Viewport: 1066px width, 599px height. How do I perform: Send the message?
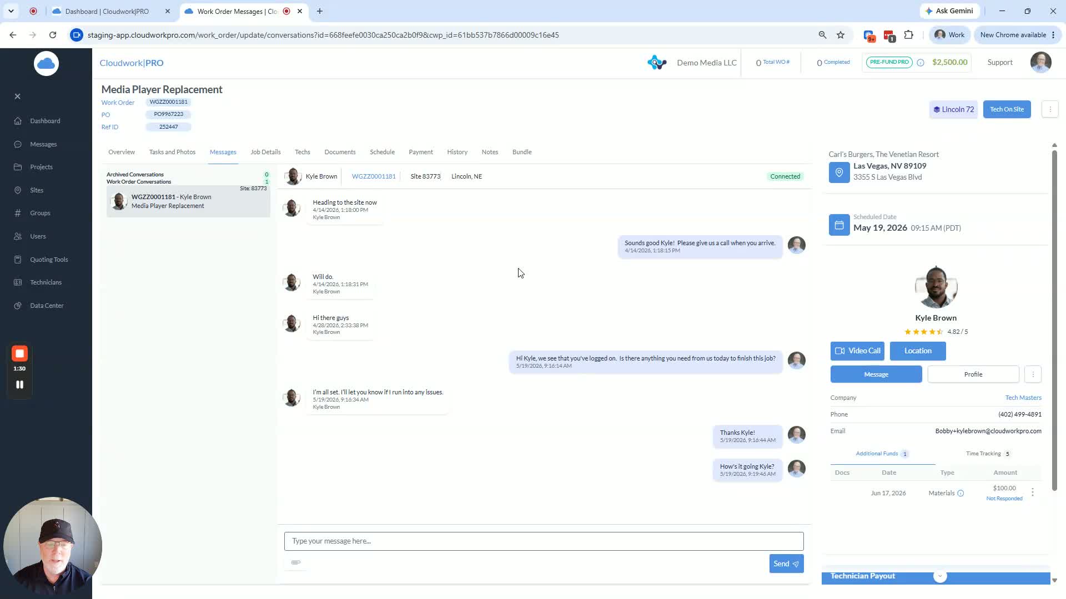tap(786, 564)
